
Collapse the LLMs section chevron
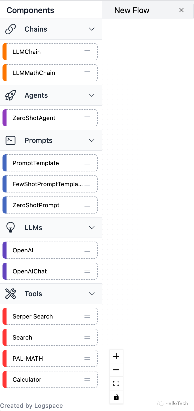pyautogui.click(x=92, y=228)
